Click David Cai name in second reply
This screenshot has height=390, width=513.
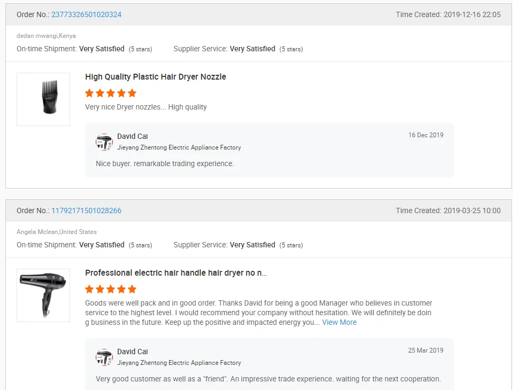coord(133,352)
